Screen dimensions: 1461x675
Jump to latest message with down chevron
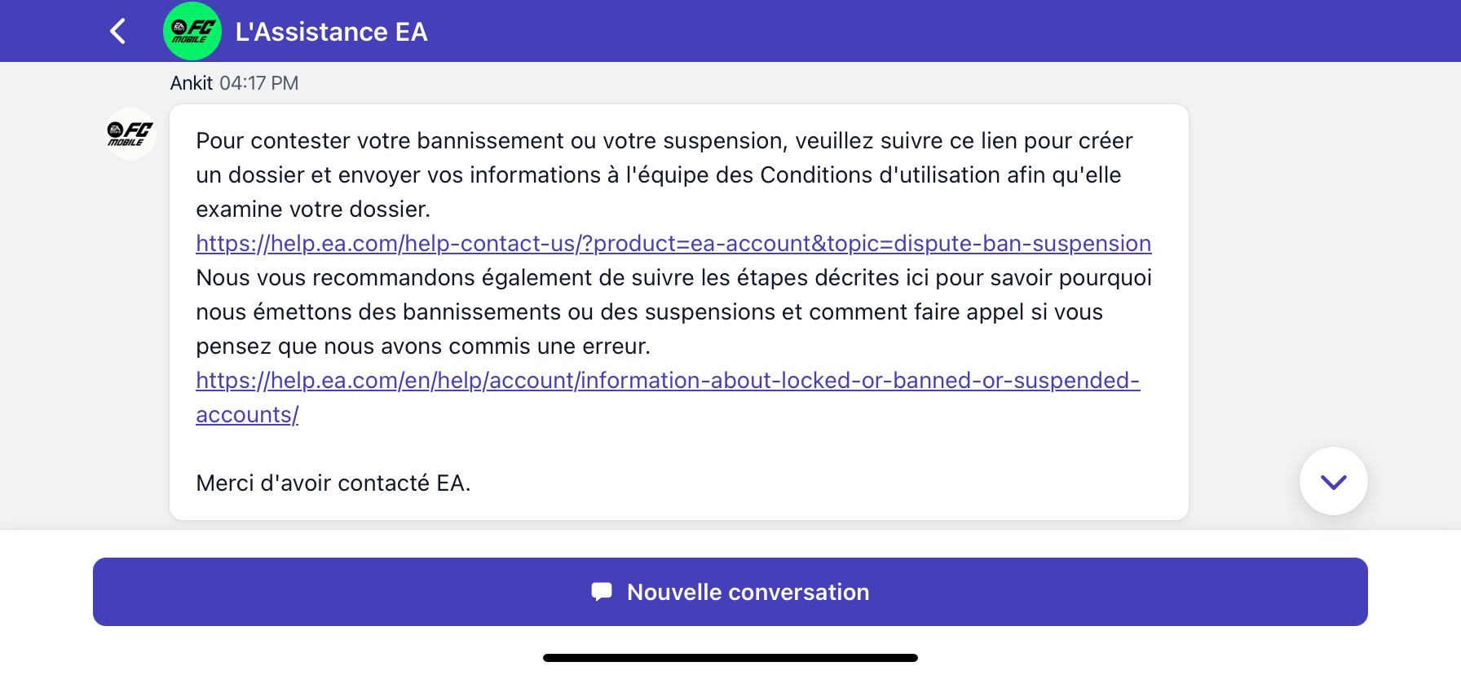[1333, 481]
